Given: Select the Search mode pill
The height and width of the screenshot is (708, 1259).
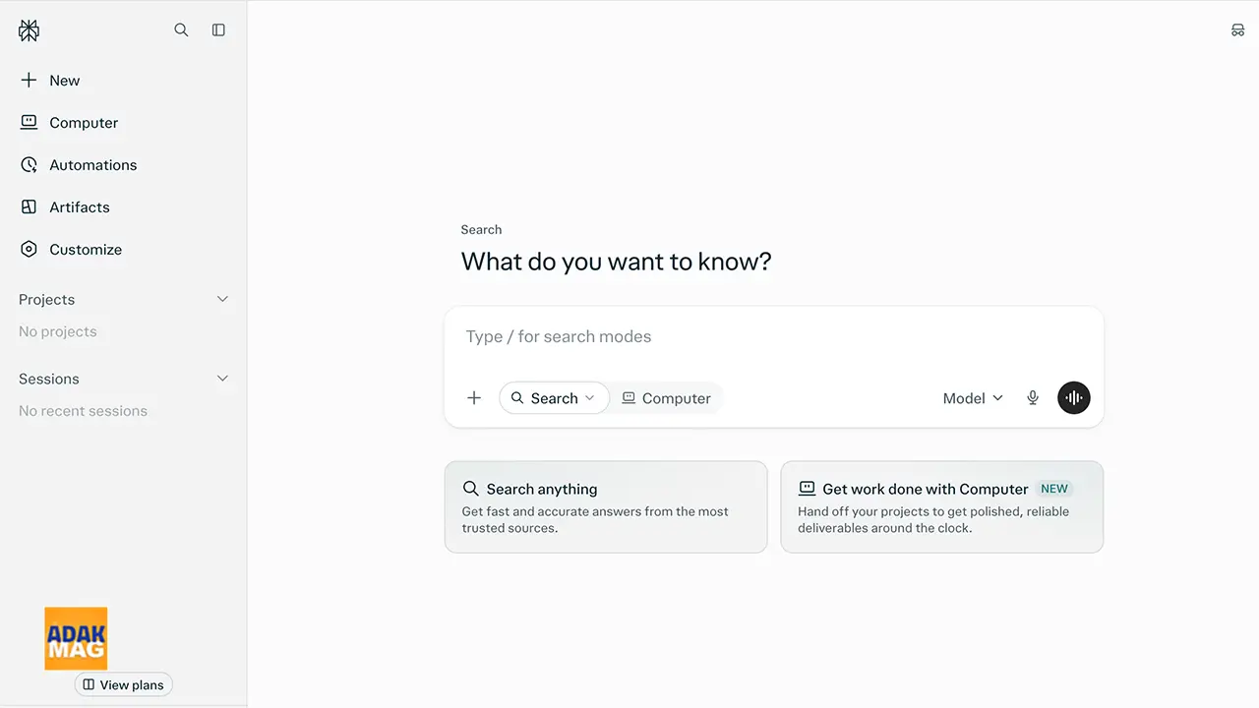Looking at the screenshot, I should point(555,398).
